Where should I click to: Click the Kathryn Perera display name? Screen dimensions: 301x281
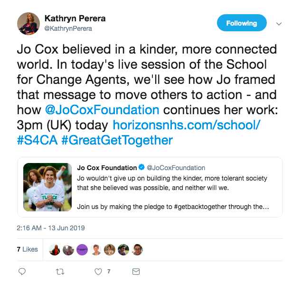pos(75,18)
